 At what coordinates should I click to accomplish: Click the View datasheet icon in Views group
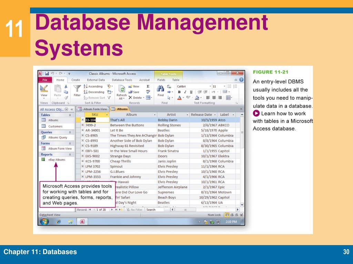point(44,88)
